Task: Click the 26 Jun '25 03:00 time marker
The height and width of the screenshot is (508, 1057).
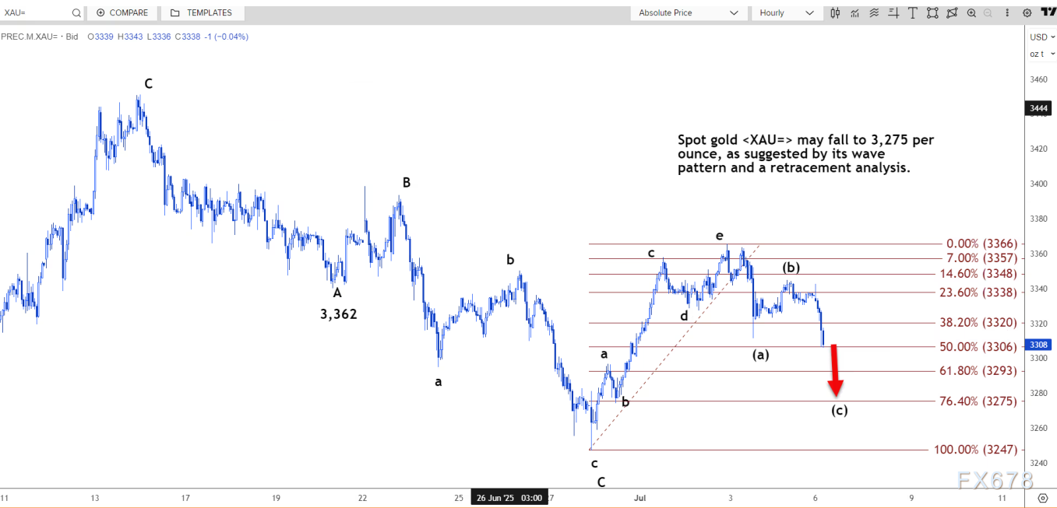Action: (x=509, y=498)
